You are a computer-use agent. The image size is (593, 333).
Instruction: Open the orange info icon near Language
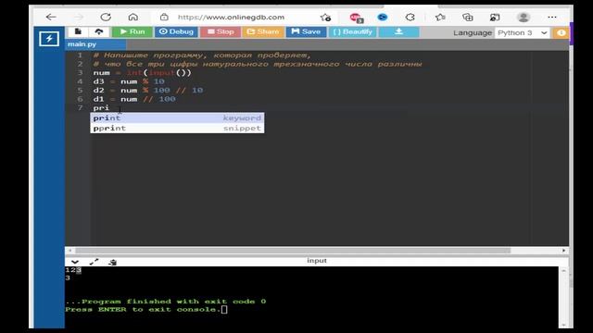pyautogui.click(x=561, y=33)
